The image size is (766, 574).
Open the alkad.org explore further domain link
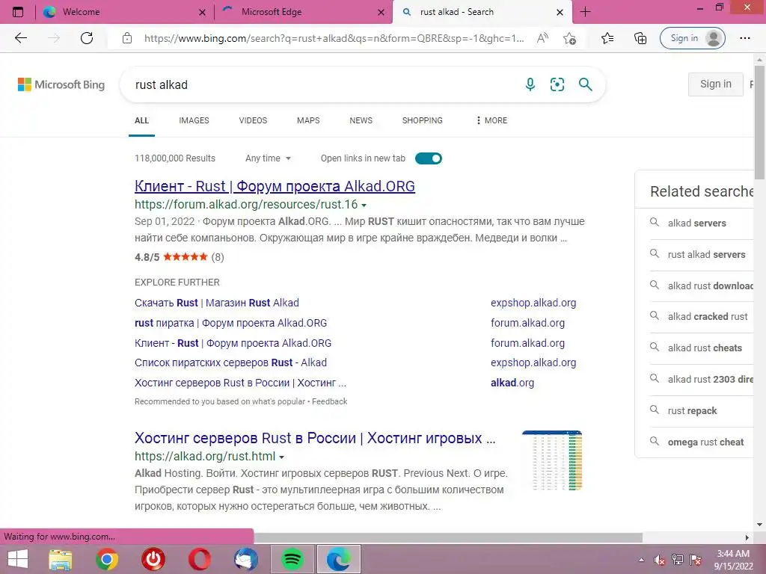pos(512,383)
